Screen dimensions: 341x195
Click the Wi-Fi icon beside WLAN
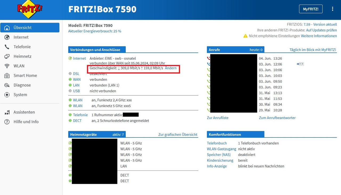(7, 66)
